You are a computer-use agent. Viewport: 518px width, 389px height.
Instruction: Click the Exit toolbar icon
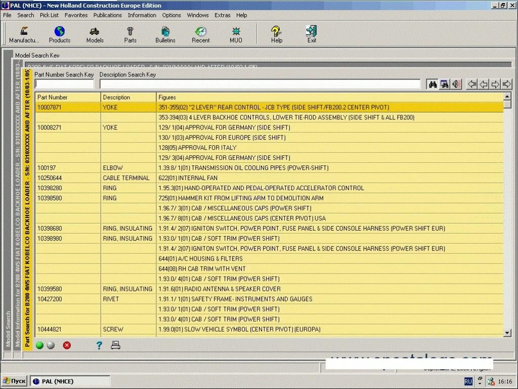[312, 35]
